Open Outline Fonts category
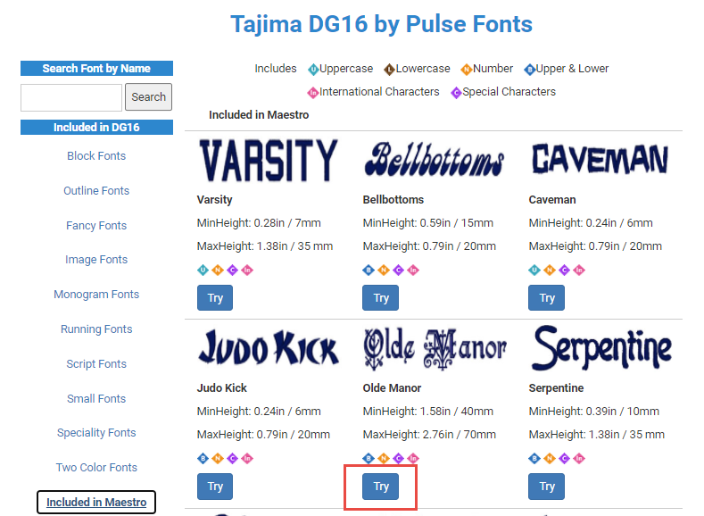 click(x=96, y=191)
